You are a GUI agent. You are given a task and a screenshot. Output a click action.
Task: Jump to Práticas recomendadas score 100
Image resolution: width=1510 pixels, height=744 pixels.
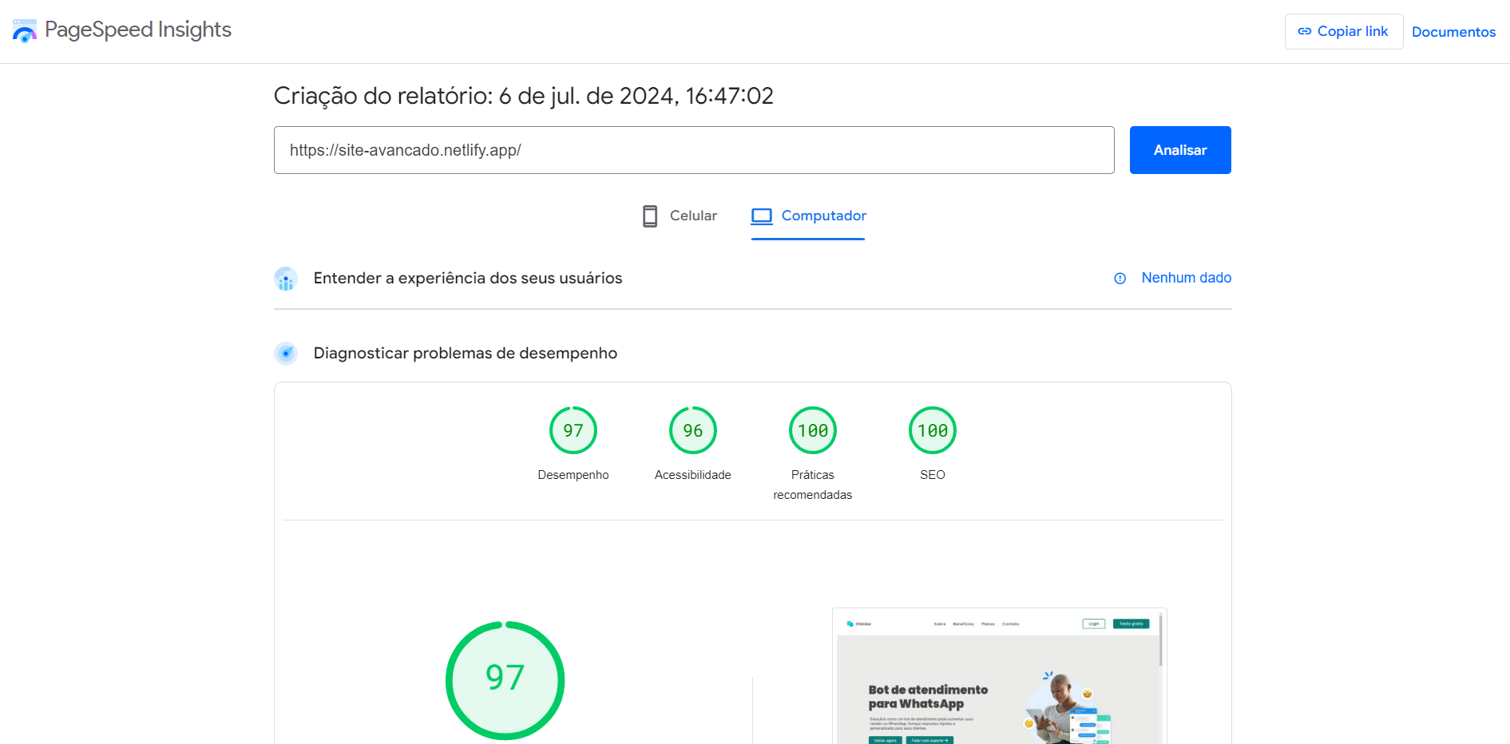[x=813, y=431]
